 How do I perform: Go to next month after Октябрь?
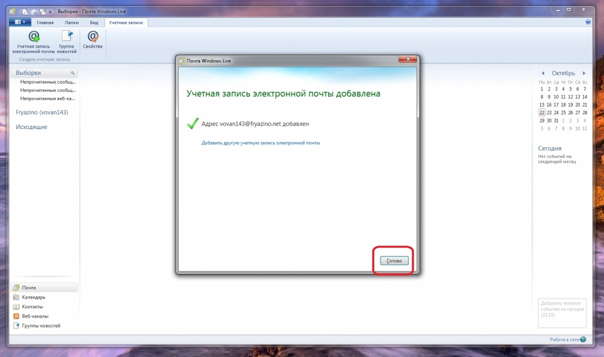pos(583,73)
